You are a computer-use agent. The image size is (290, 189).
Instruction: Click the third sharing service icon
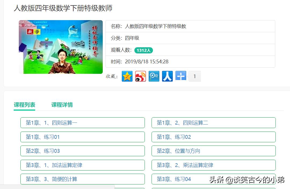[154, 76]
